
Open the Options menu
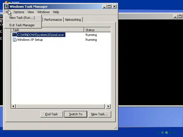click(x=19, y=12)
